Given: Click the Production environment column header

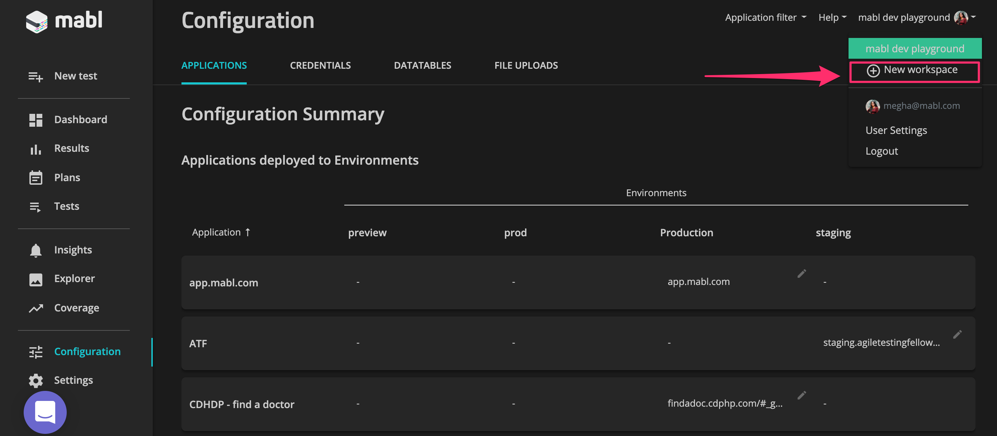Looking at the screenshot, I should pos(686,232).
